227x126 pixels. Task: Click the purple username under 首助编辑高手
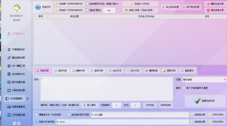[x=16, y=20]
